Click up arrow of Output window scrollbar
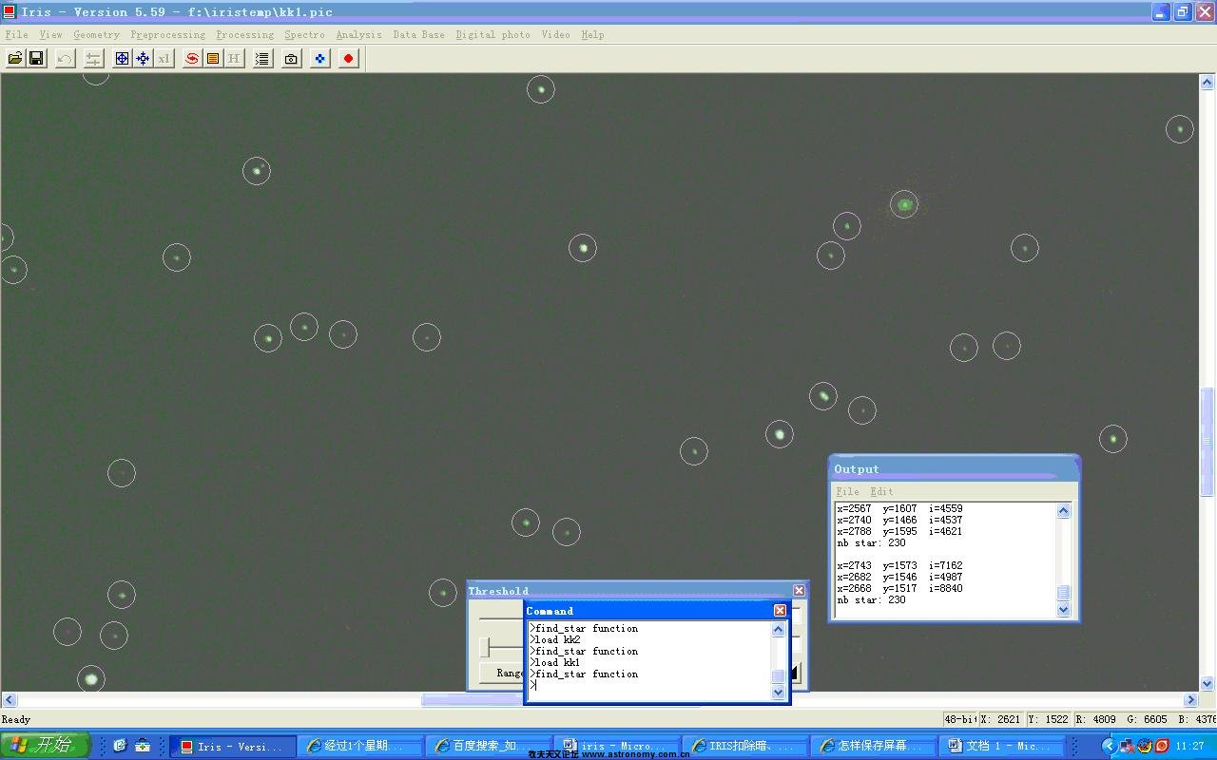This screenshot has width=1217, height=760. 1063,511
